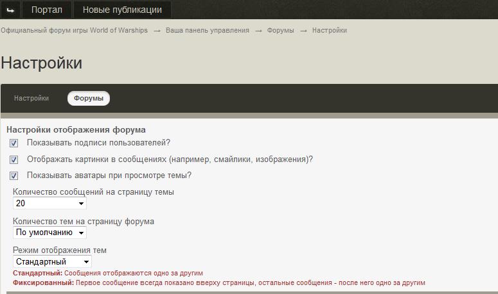Click the Настройки breadcrumb link
Viewport: 498px width, 294px height.
(x=329, y=31)
